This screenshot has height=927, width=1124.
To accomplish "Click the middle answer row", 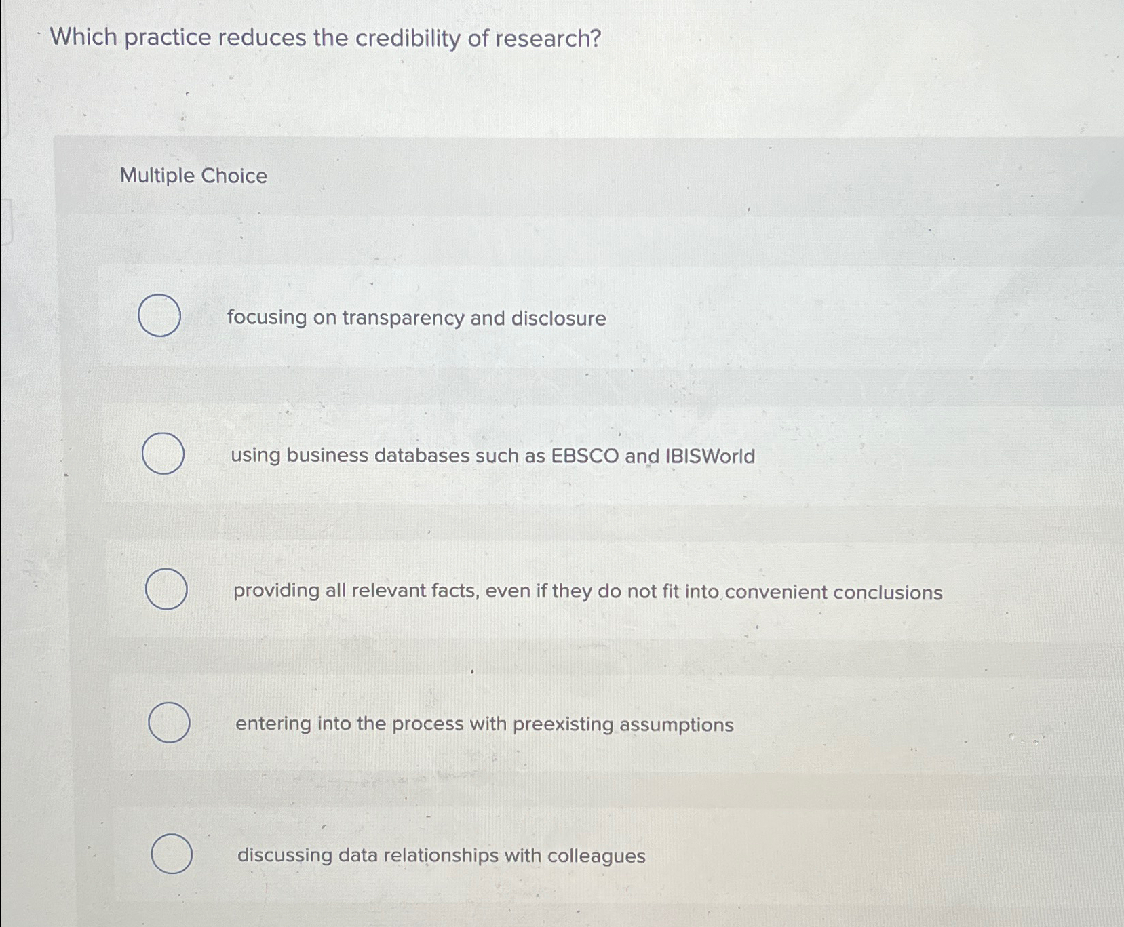I will tap(543, 591).
